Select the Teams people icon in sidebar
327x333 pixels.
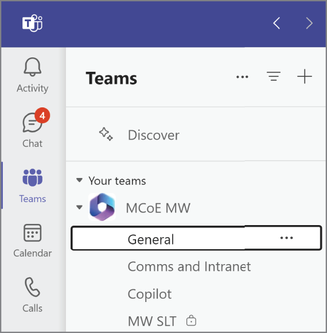33,177
